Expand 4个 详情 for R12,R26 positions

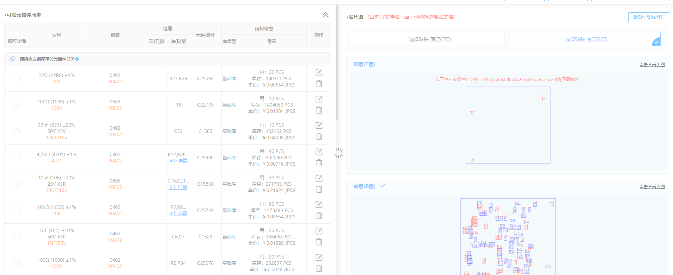(178, 161)
